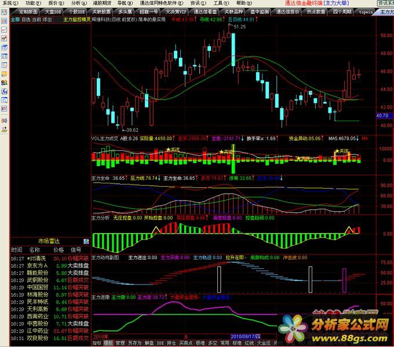Click the orange-and-blue rings icon in the sidebar
Image resolution: width=394 pixels, height=347 pixels.
(4, 120)
